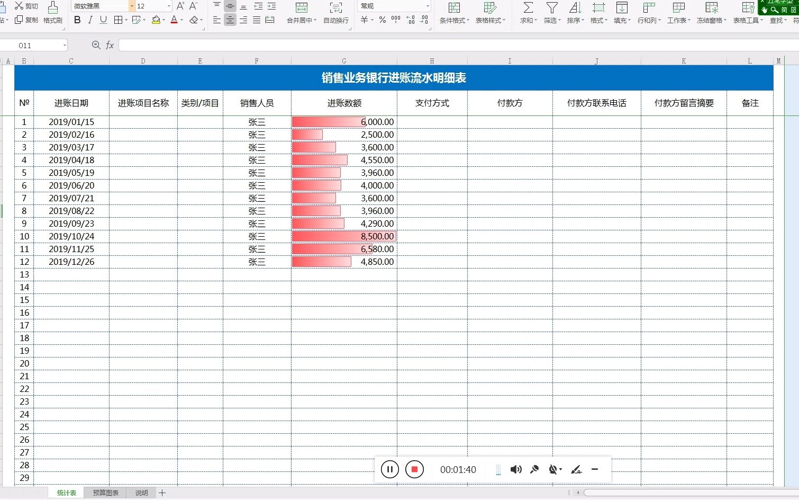799x500 pixels.
Task: Click the recorder annotation pen icon
Action: 576,469
